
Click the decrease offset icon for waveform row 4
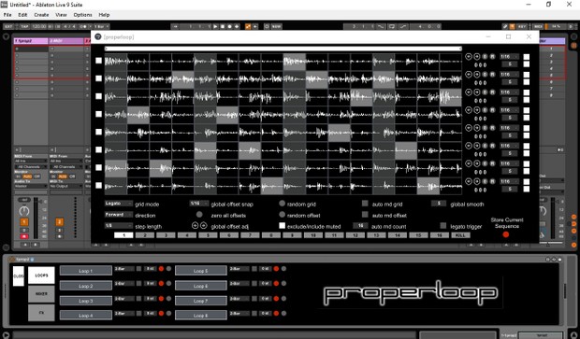(x=469, y=110)
